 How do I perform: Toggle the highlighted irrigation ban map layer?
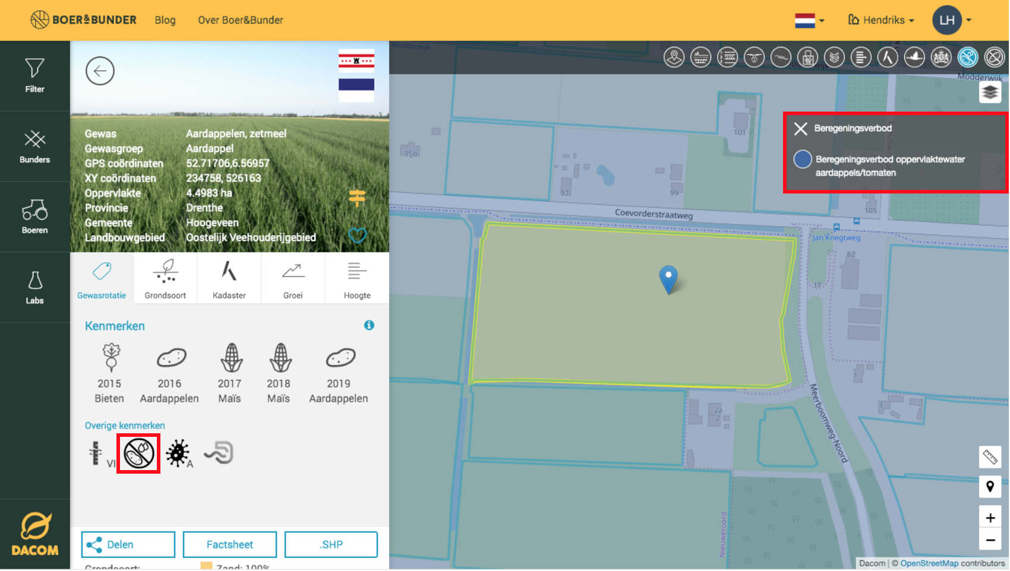(968, 58)
